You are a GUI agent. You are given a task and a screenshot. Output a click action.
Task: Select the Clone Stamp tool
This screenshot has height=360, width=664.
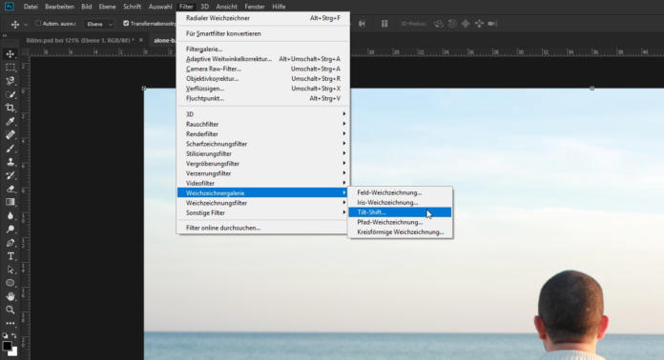coord(10,162)
